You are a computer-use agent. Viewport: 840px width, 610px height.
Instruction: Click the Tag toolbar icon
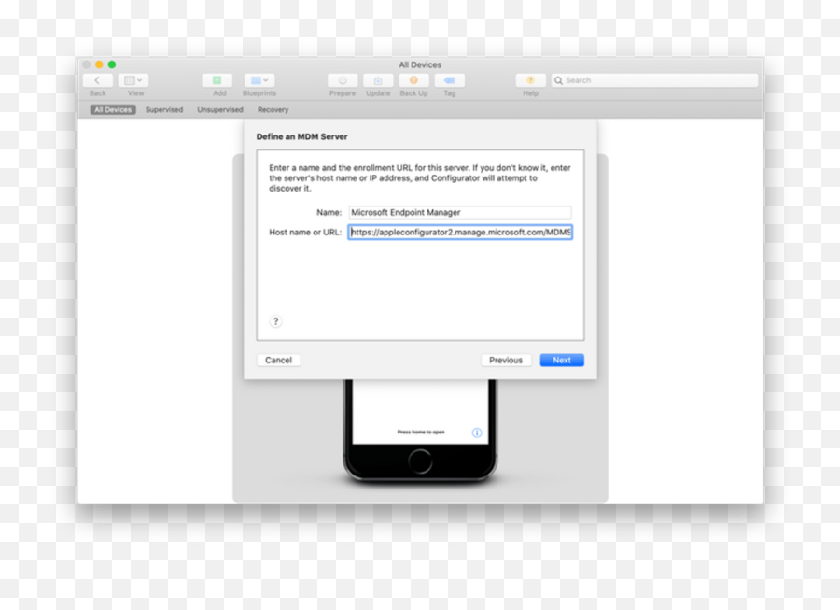tap(450, 80)
